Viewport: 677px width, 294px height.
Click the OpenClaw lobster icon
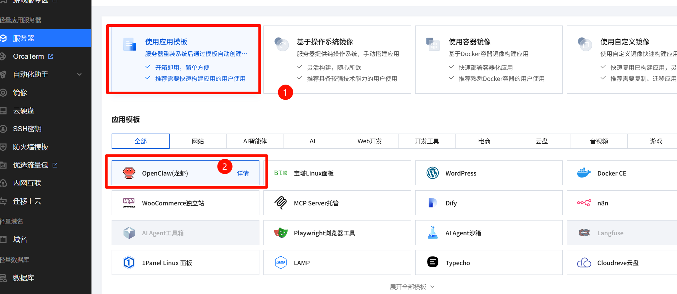pos(129,173)
